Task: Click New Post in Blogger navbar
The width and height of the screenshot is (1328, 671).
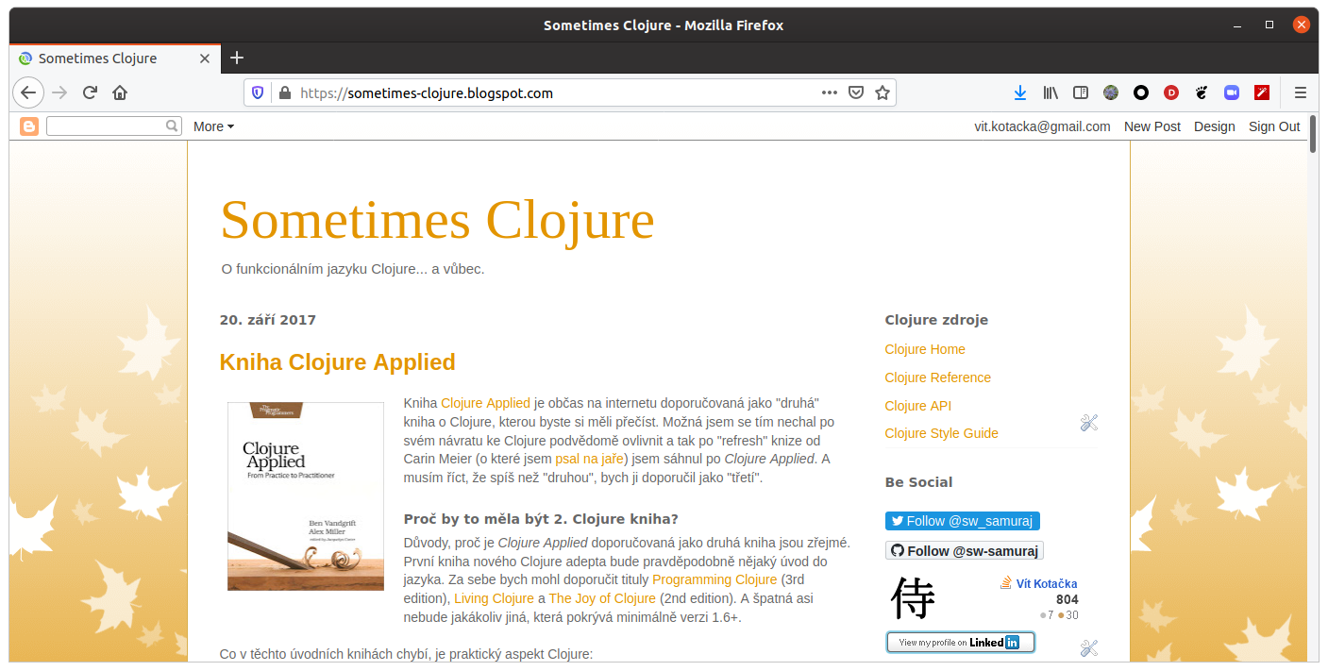Action: (1151, 126)
